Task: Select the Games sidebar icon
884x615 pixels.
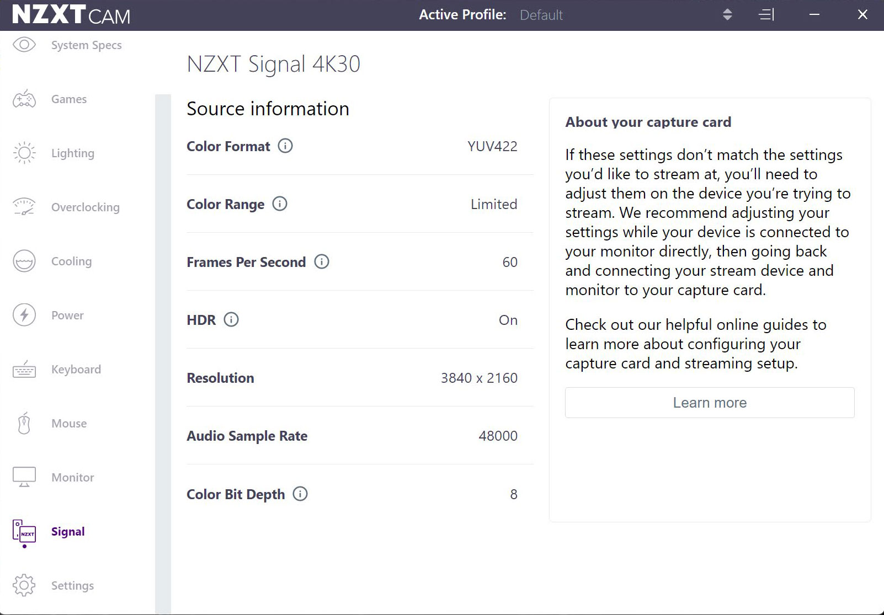Action: pos(24,99)
